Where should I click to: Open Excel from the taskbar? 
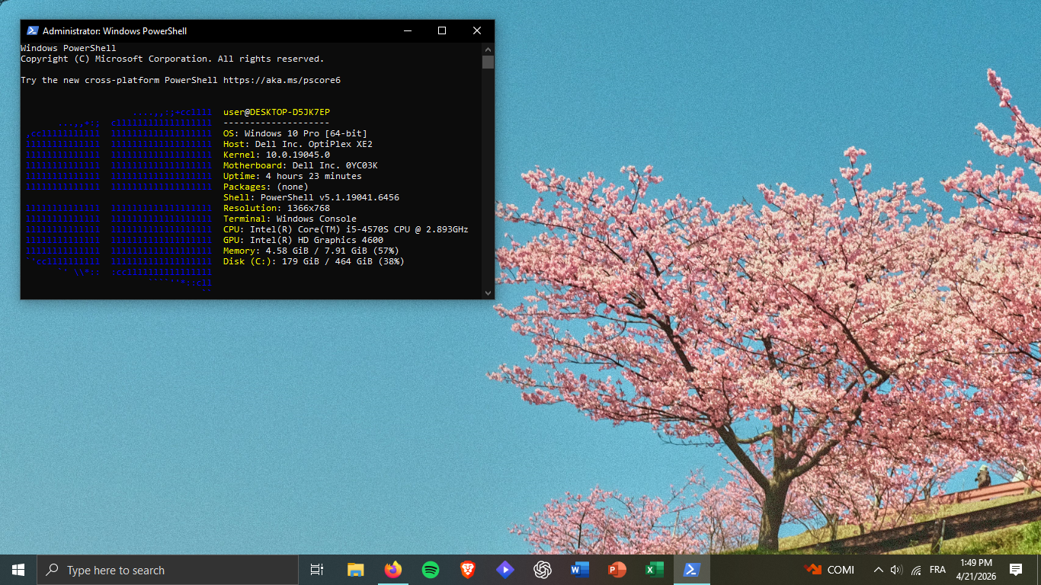pos(654,570)
